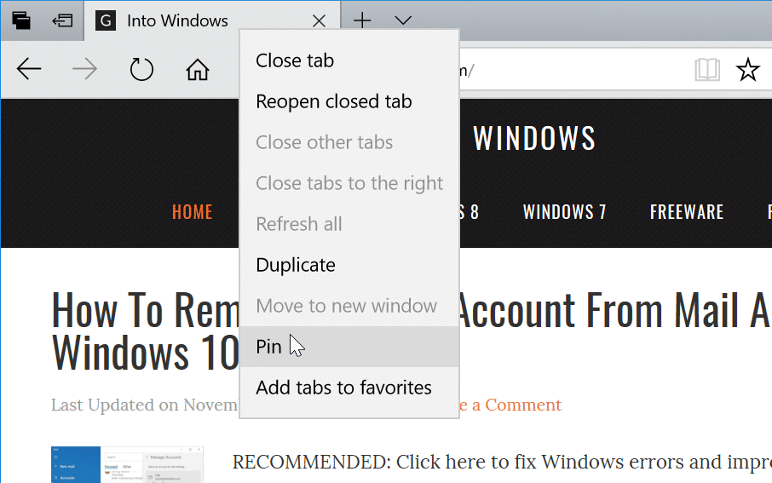Image resolution: width=772 pixels, height=483 pixels.
Task: Click the Comment link under headline
Action: [x=510, y=405]
